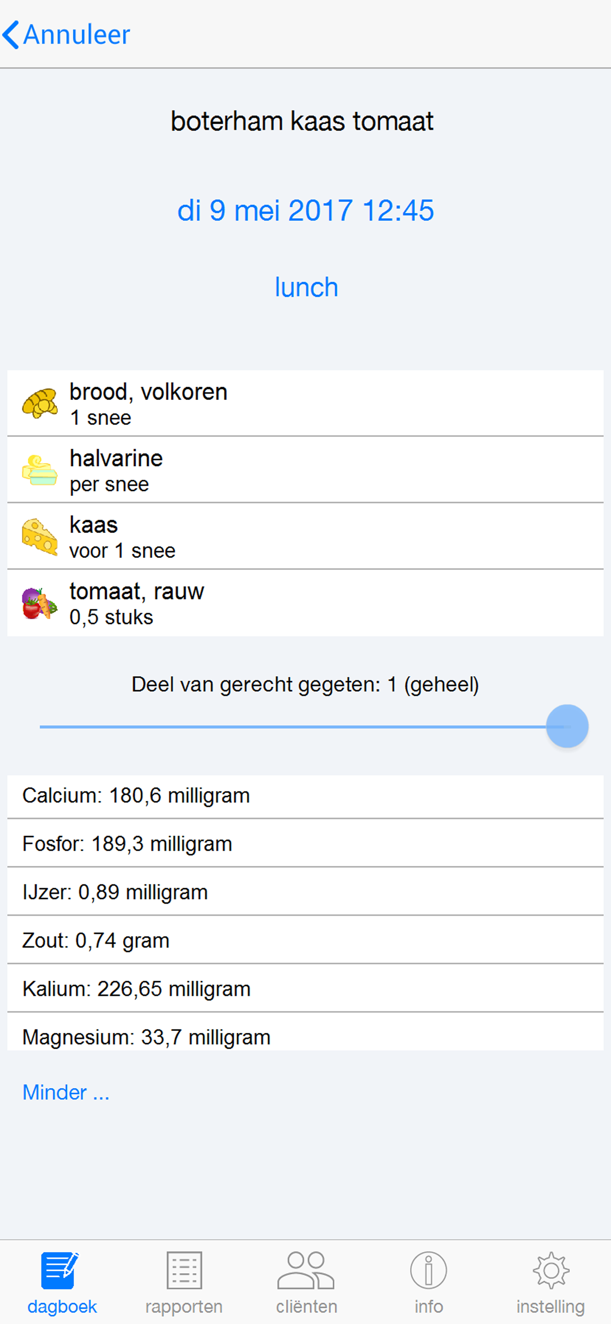
Task: Click the portion slider handle for Deel van gerecht
Action: click(x=567, y=726)
